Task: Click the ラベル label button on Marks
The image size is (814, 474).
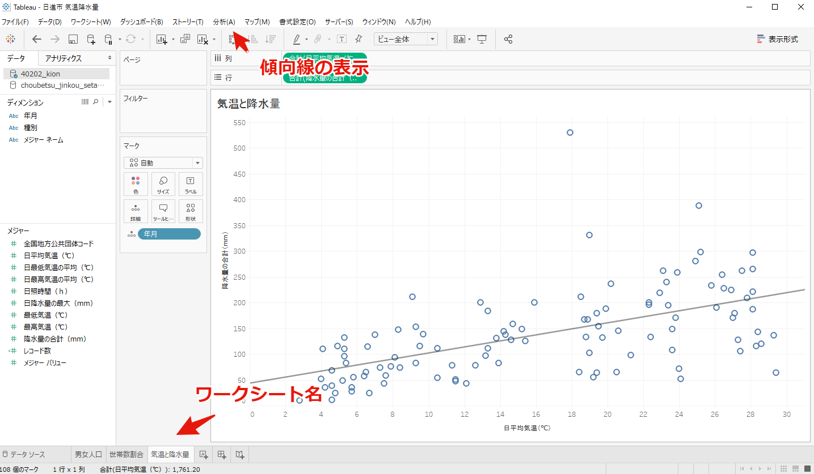Action: (191, 184)
